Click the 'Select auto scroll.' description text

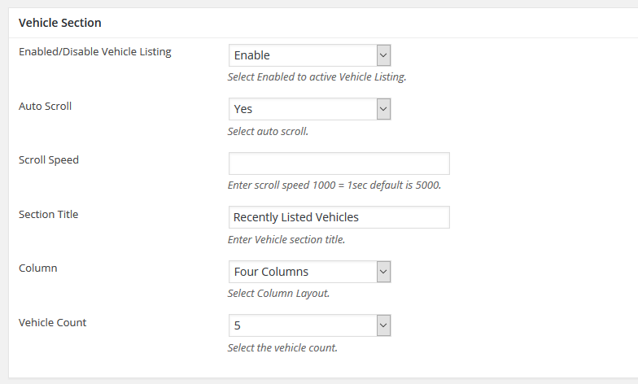point(268,132)
